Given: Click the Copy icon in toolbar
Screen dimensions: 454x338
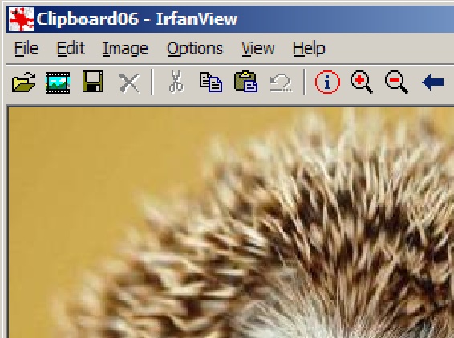Looking at the screenshot, I should (x=211, y=82).
